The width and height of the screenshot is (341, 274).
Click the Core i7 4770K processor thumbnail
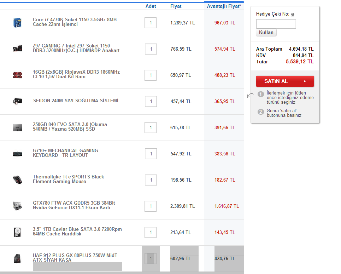[x=17, y=23]
